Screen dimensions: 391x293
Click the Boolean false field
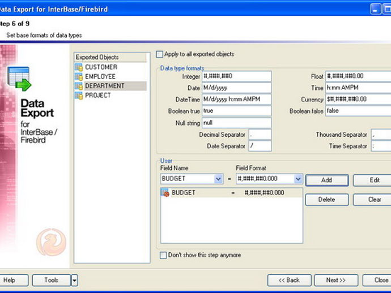[358, 111]
